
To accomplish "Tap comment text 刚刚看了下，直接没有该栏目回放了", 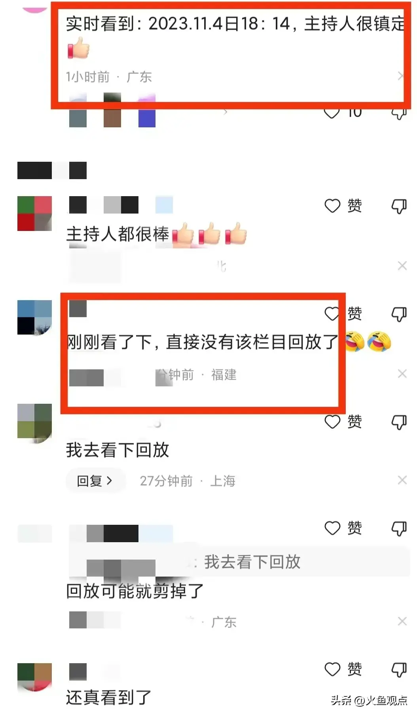I will point(203,342).
